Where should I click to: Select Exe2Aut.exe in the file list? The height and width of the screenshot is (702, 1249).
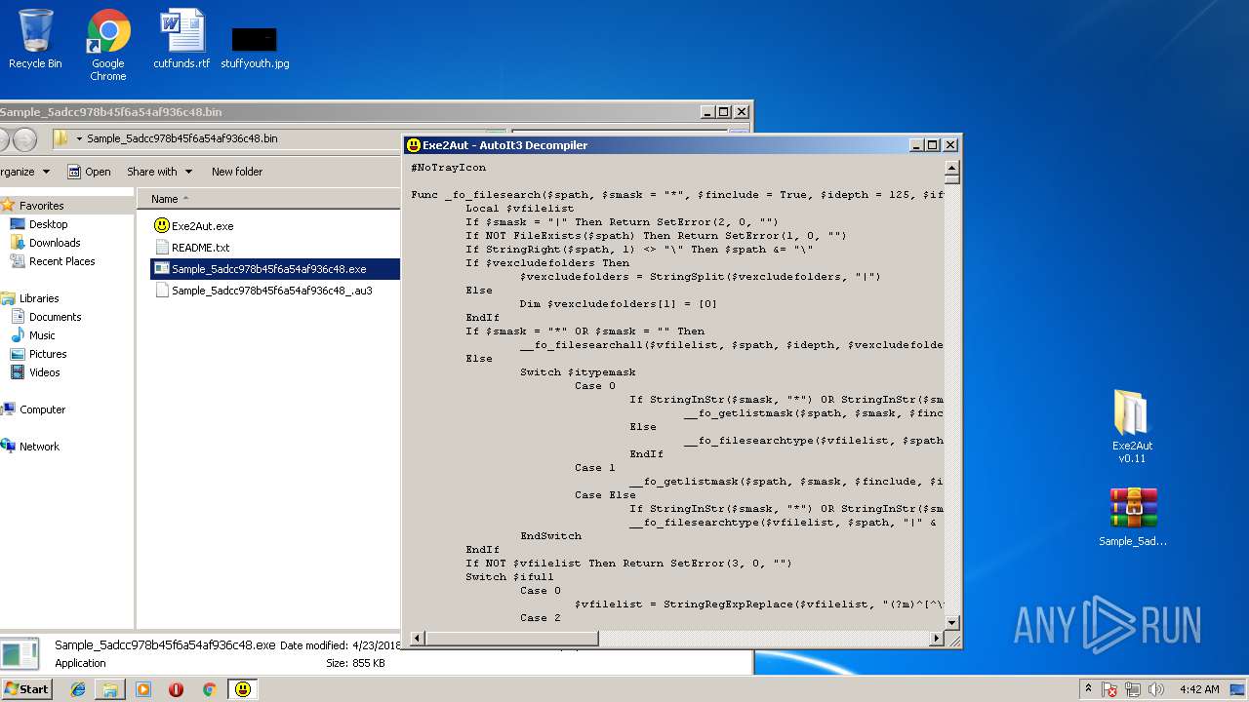pos(193,225)
